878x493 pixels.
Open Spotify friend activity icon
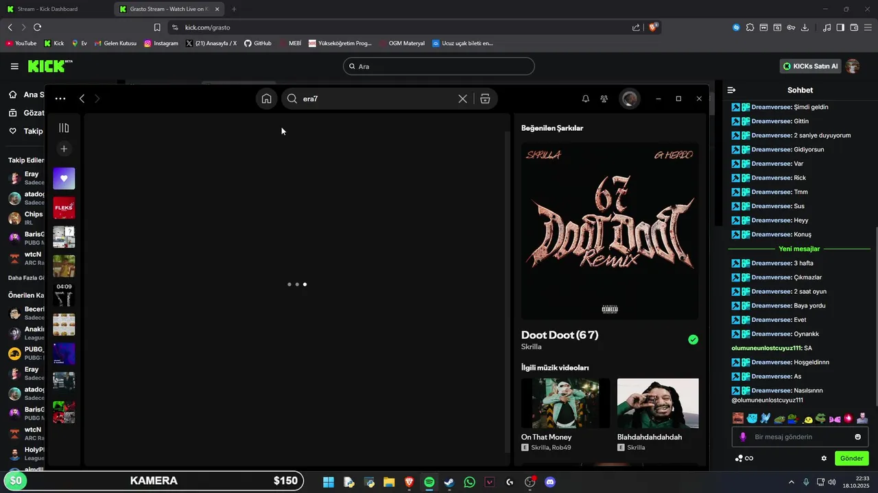click(604, 99)
